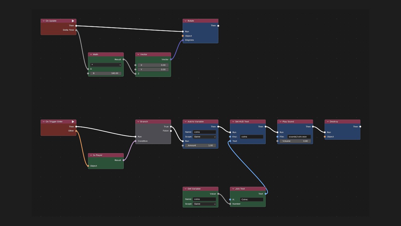Click the Is Player Result output socket
This screenshot has height=226, width=401.
(123, 160)
